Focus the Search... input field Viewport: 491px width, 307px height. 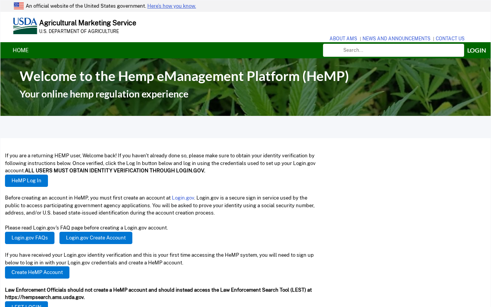tap(394, 50)
